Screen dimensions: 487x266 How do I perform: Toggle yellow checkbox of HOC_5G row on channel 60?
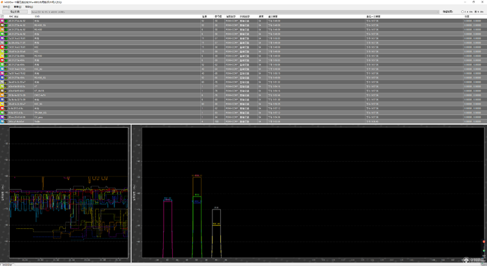2,104
